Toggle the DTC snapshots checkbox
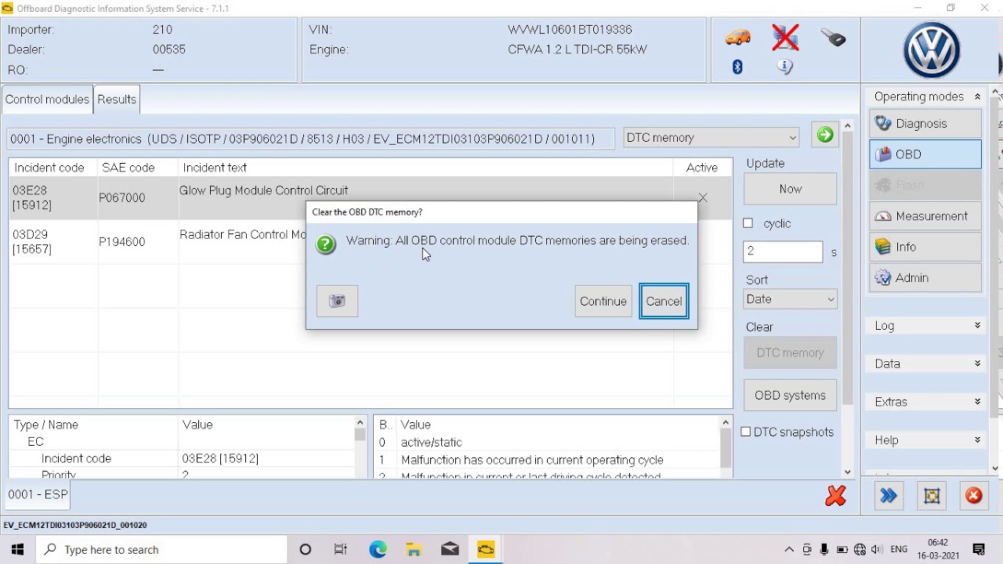 coord(746,432)
